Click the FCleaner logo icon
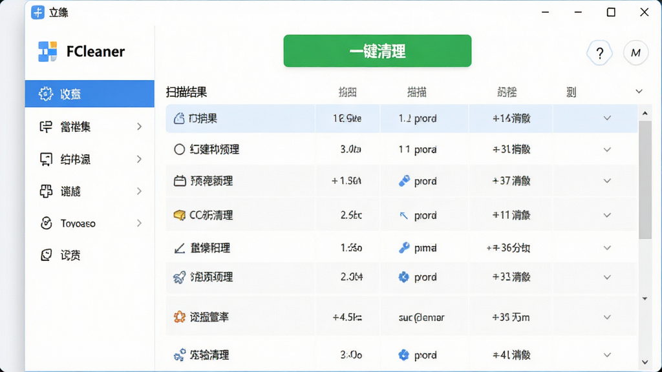This screenshot has width=662, height=372. click(47, 52)
